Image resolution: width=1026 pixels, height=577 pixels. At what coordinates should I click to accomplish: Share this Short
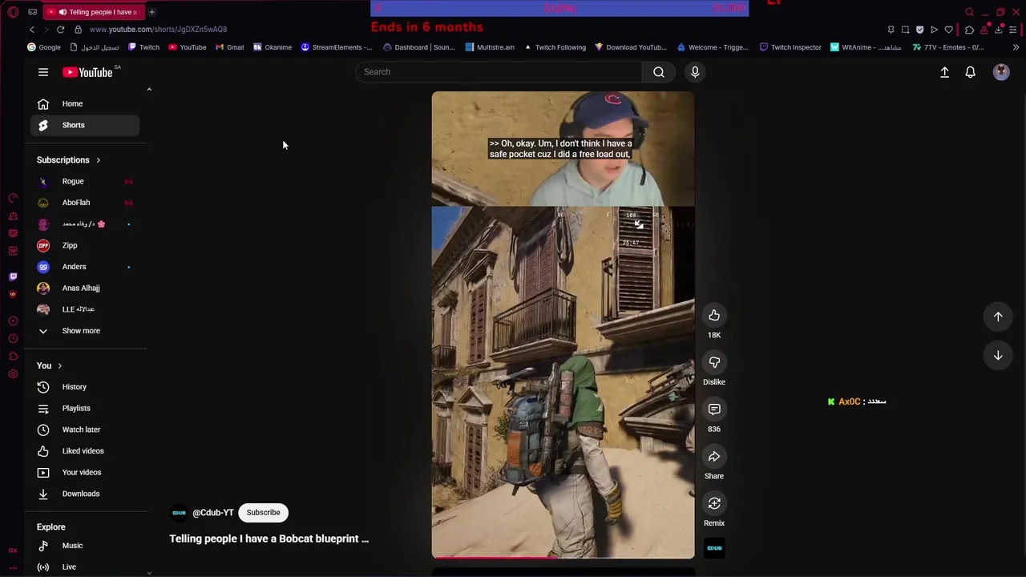pyautogui.click(x=714, y=457)
